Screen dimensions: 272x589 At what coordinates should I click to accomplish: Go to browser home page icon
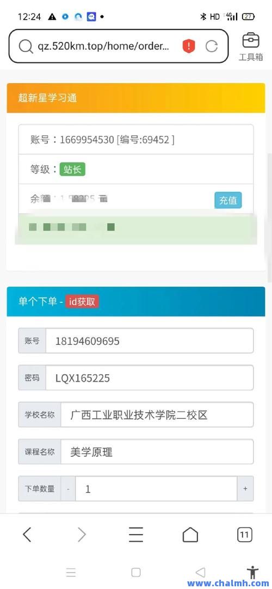(190, 535)
